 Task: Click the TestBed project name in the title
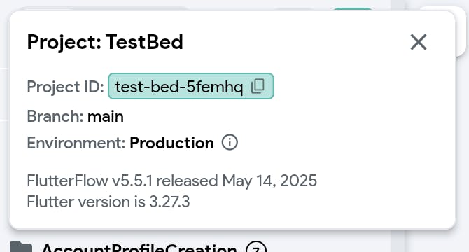pos(144,42)
